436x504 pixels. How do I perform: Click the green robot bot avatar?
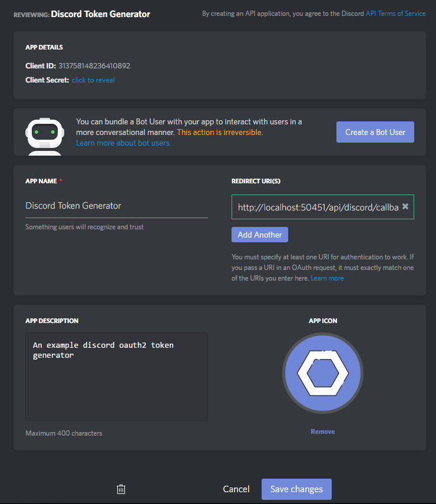point(44,132)
